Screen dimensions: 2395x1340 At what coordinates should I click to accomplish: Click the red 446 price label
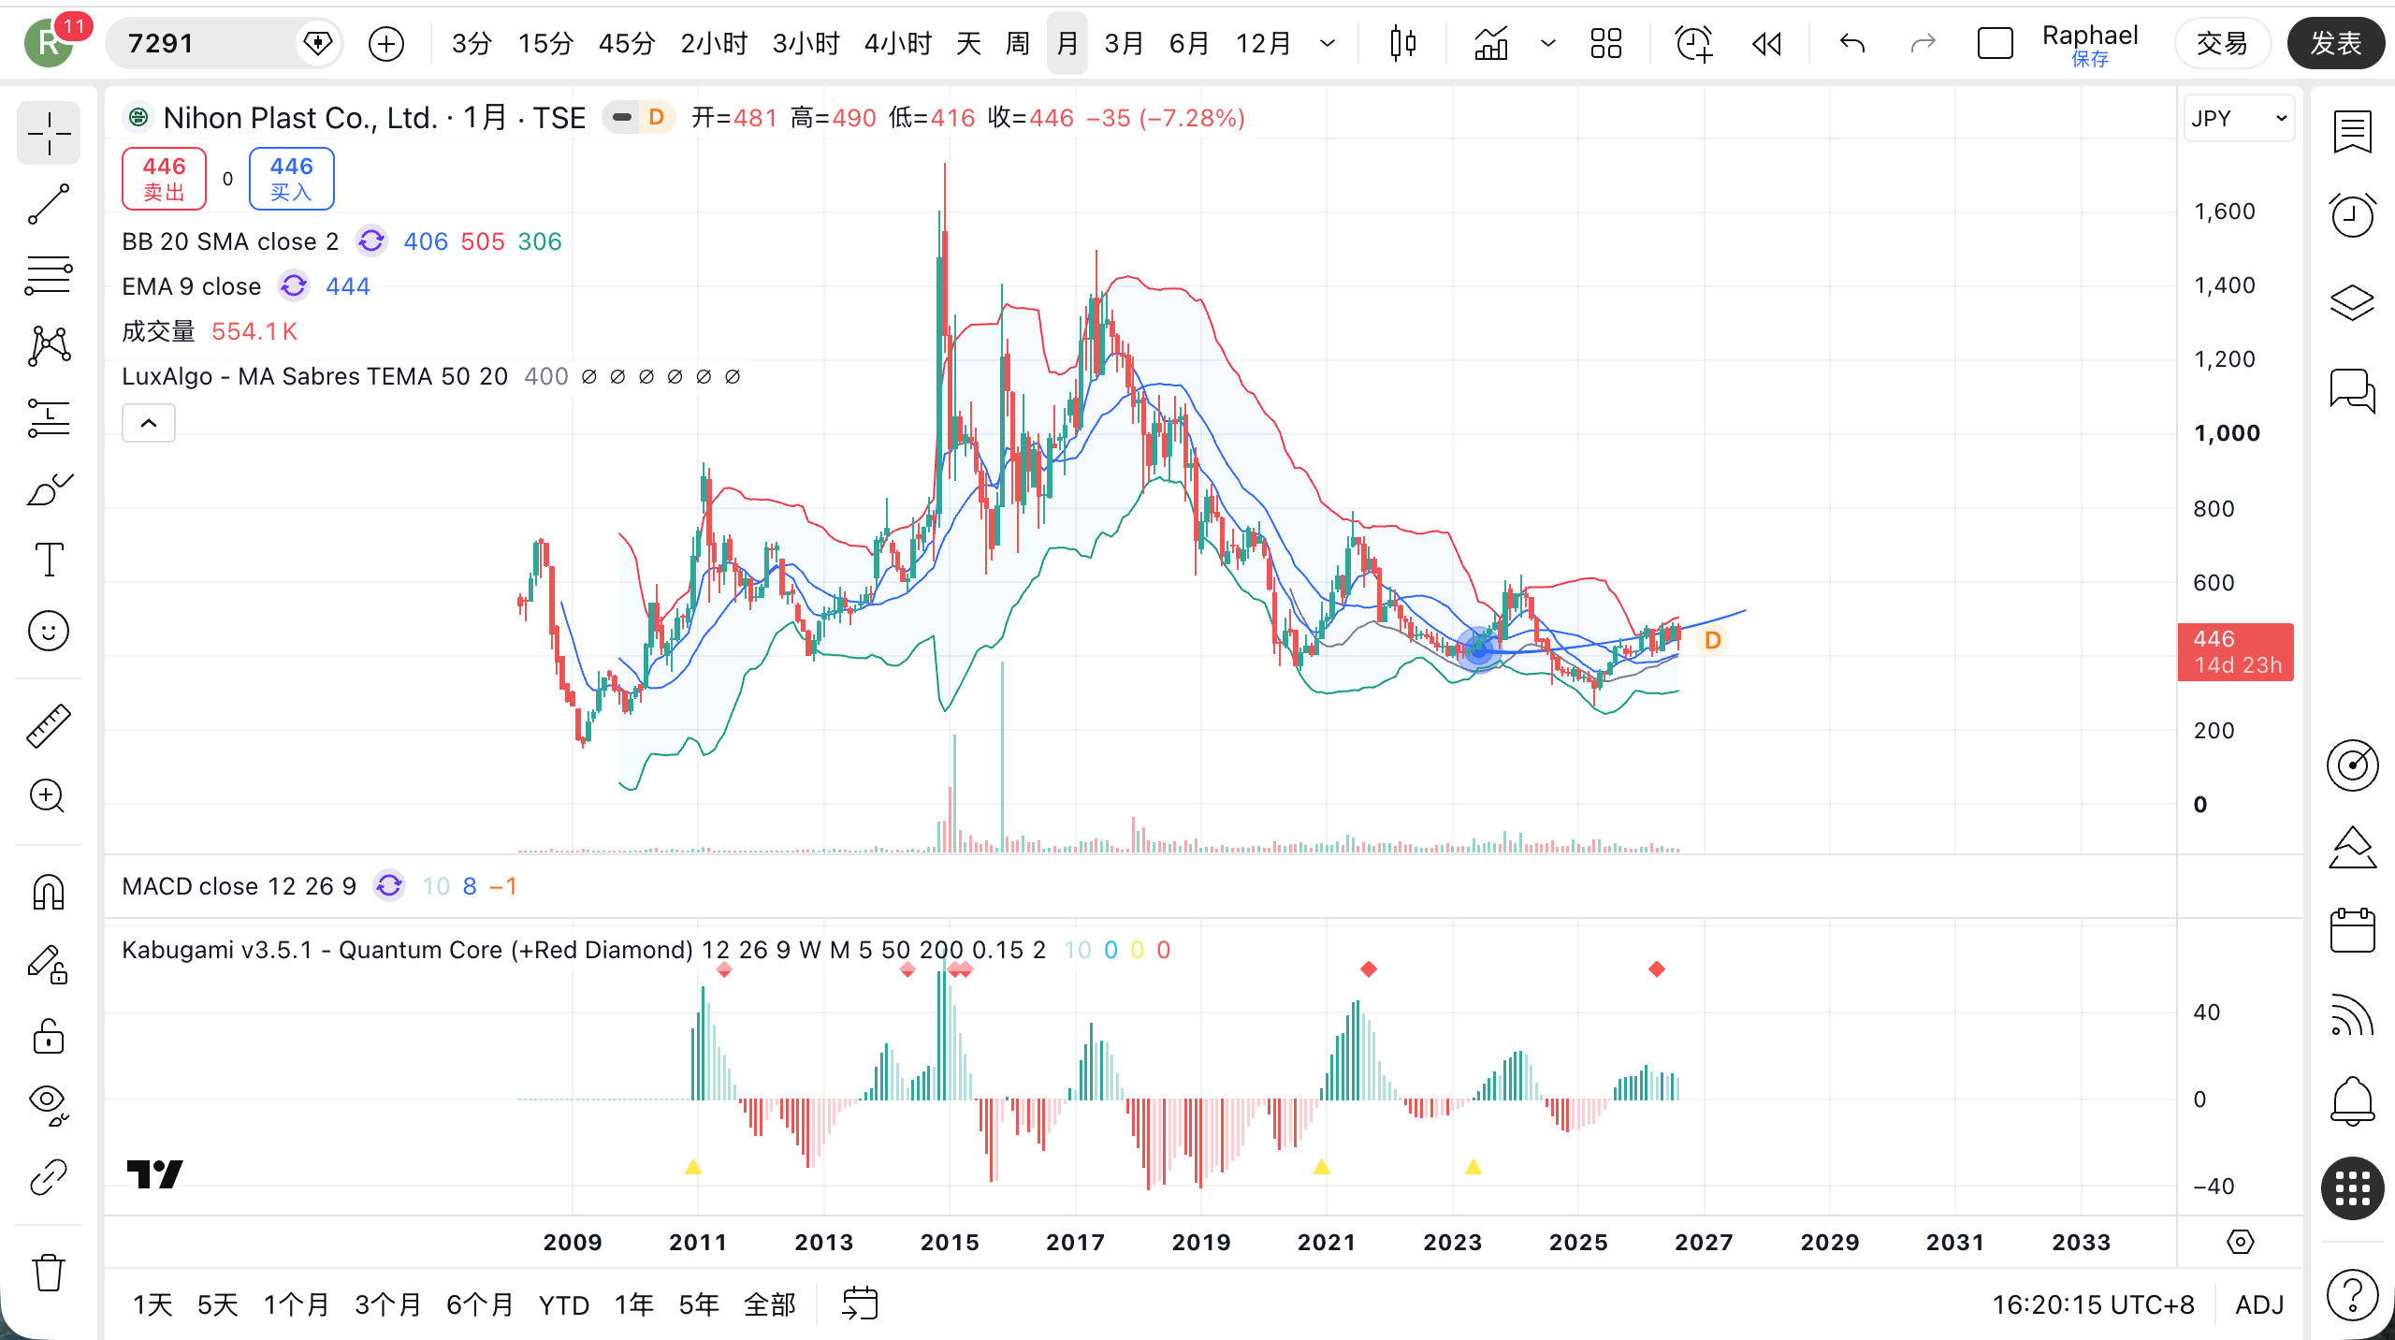click(x=2236, y=651)
